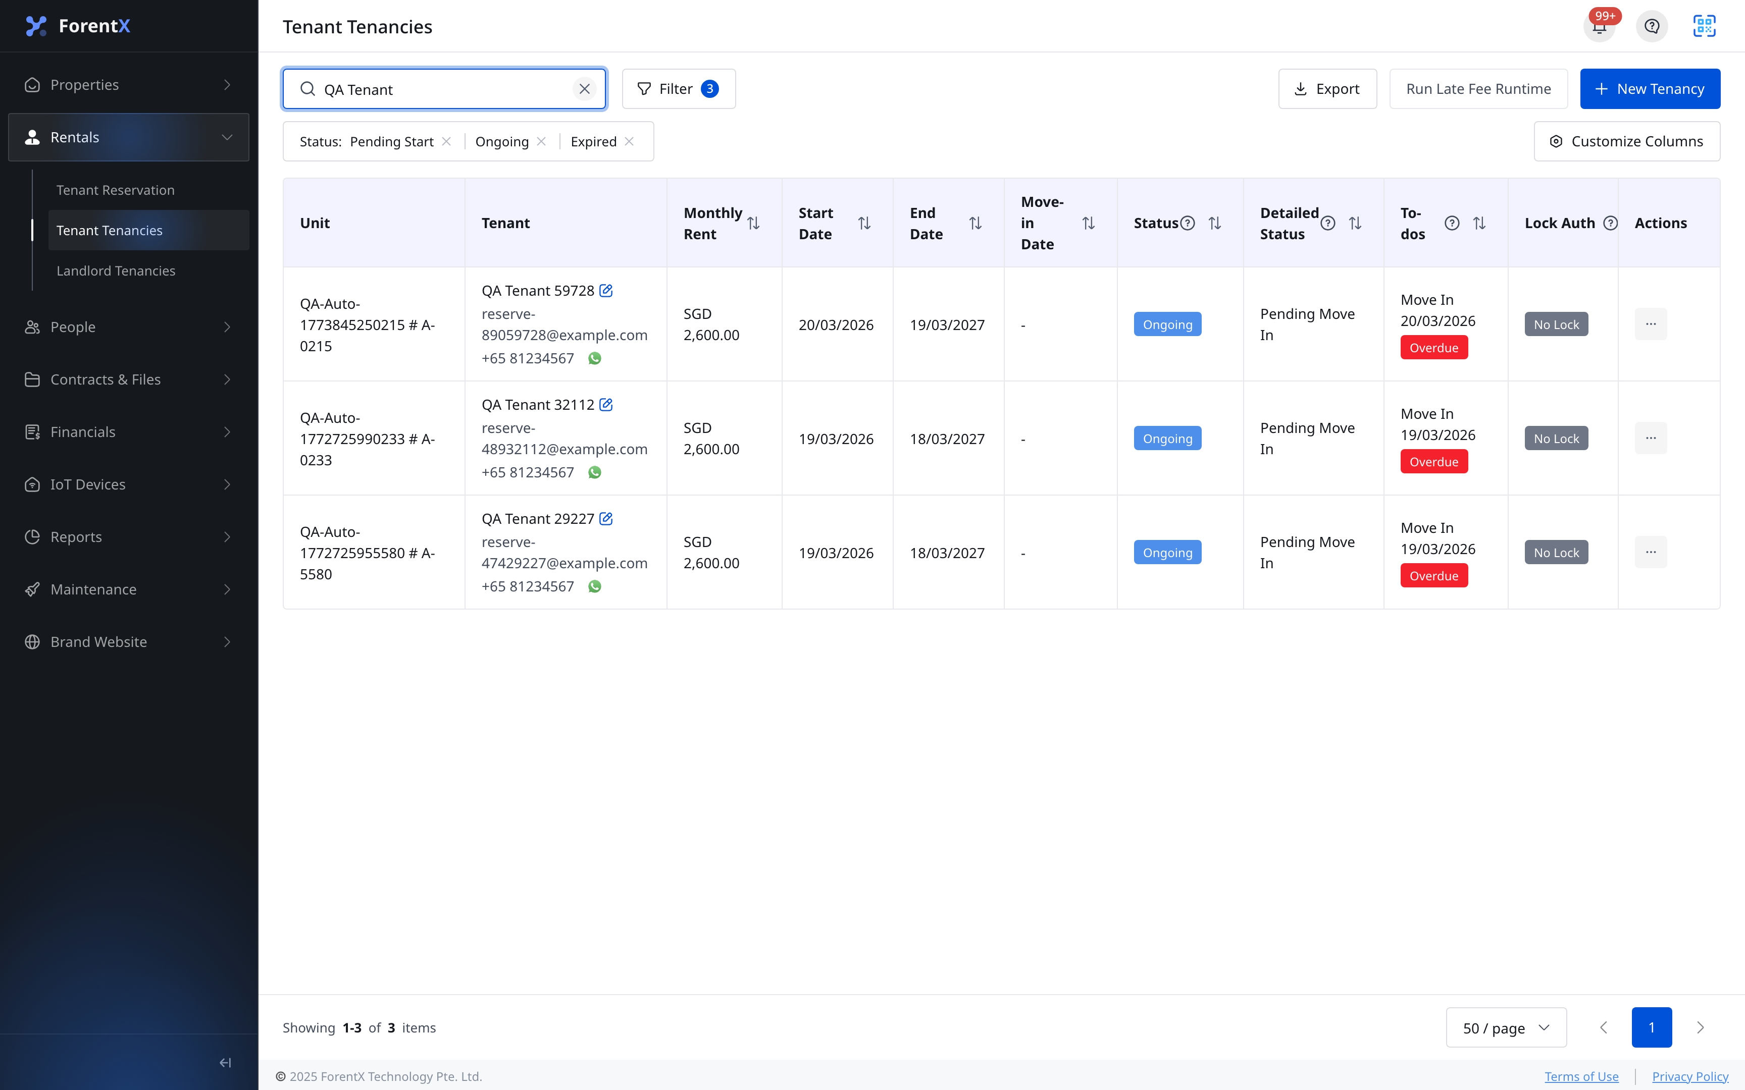The height and width of the screenshot is (1090, 1745).
Task: Open the notifications bell icon
Action: click(1599, 27)
